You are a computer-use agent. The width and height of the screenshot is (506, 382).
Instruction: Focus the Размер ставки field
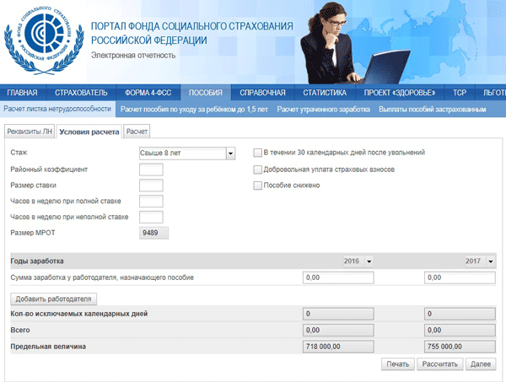point(150,186)
